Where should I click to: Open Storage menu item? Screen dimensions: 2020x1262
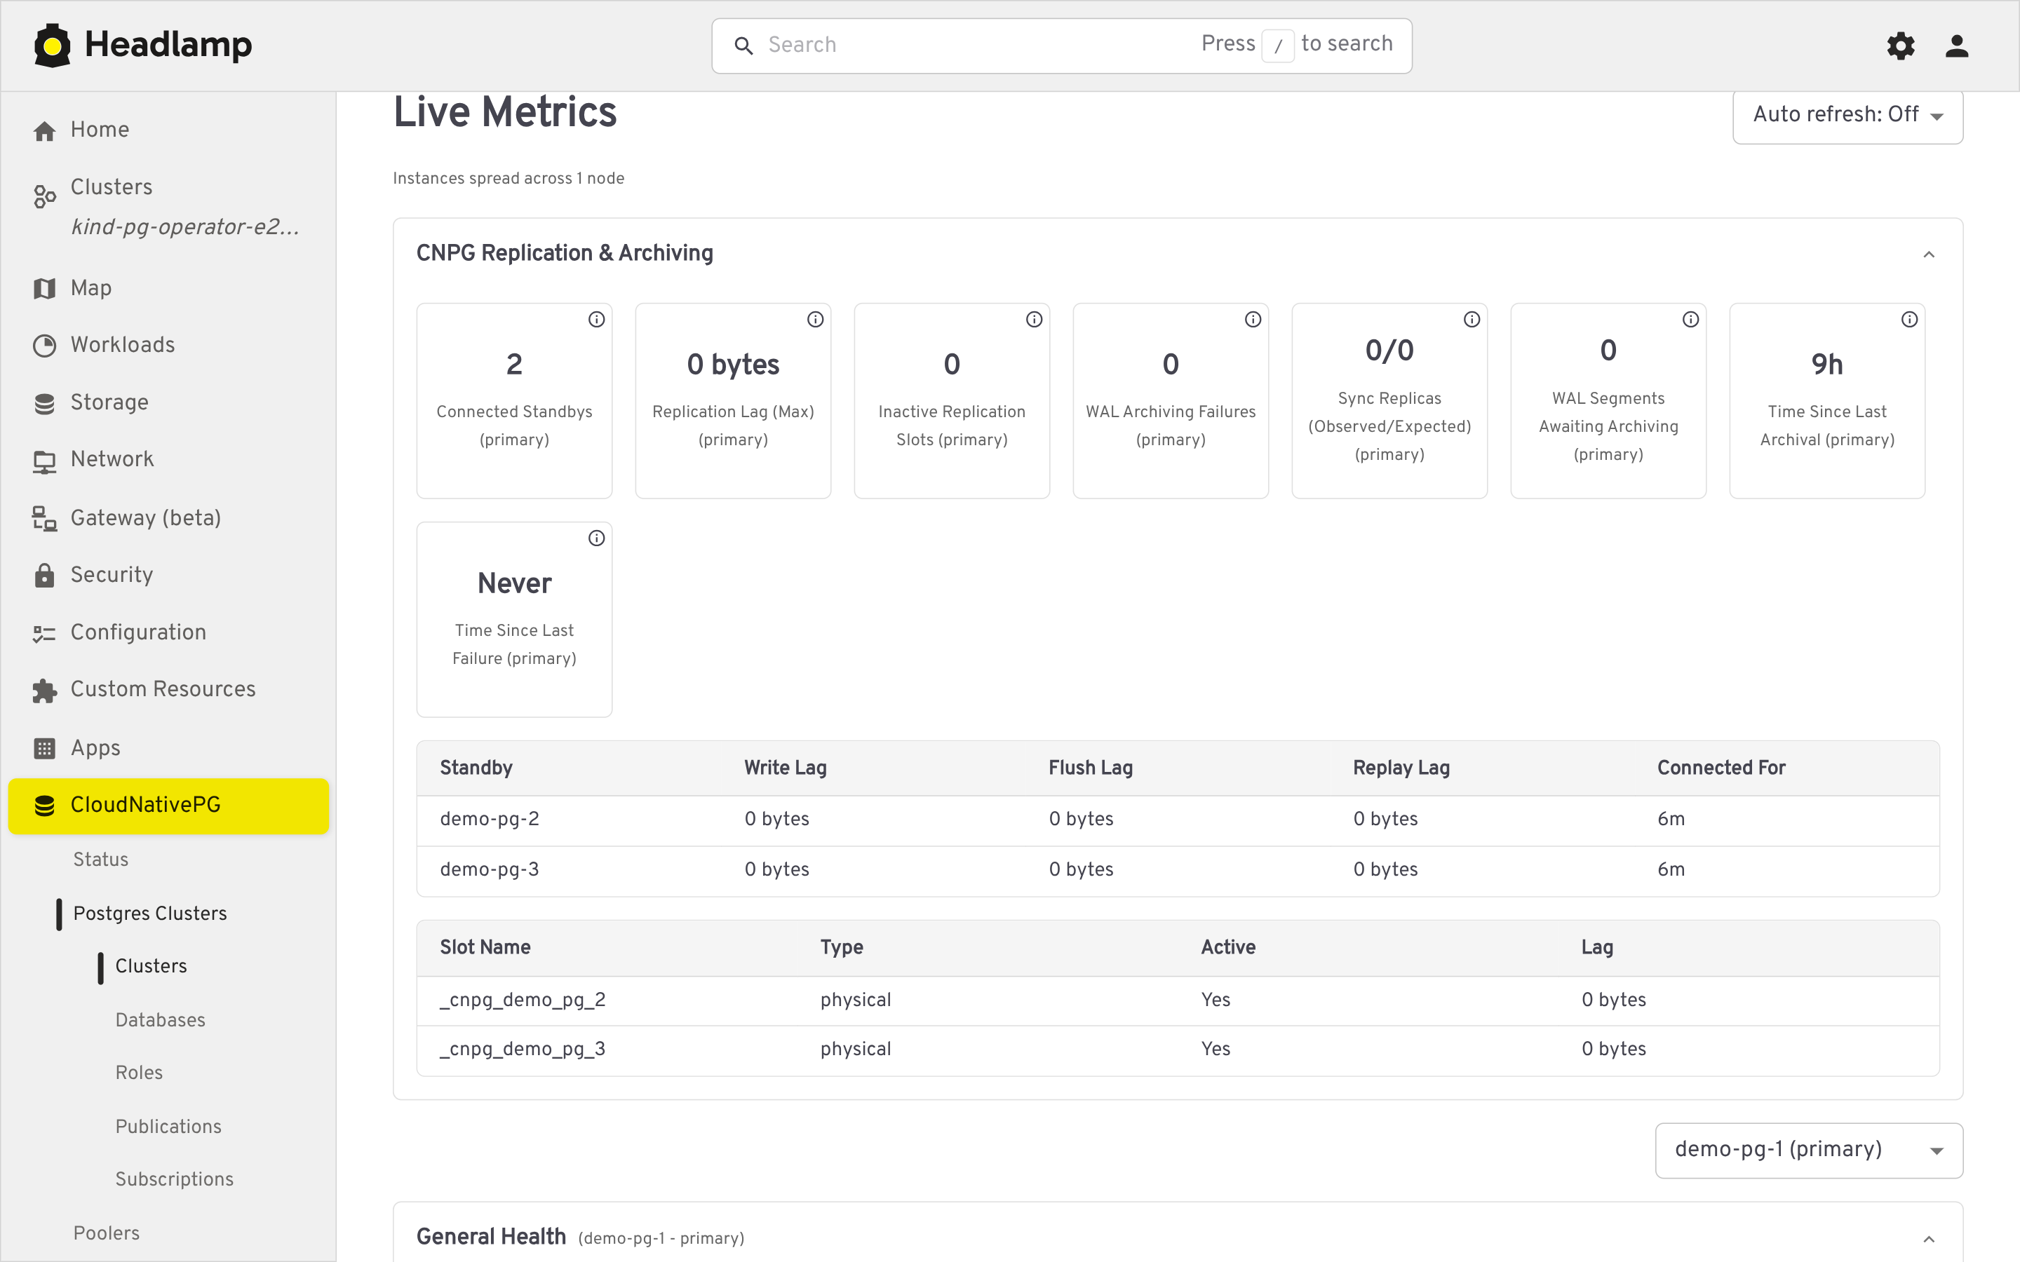pos(168,403)
